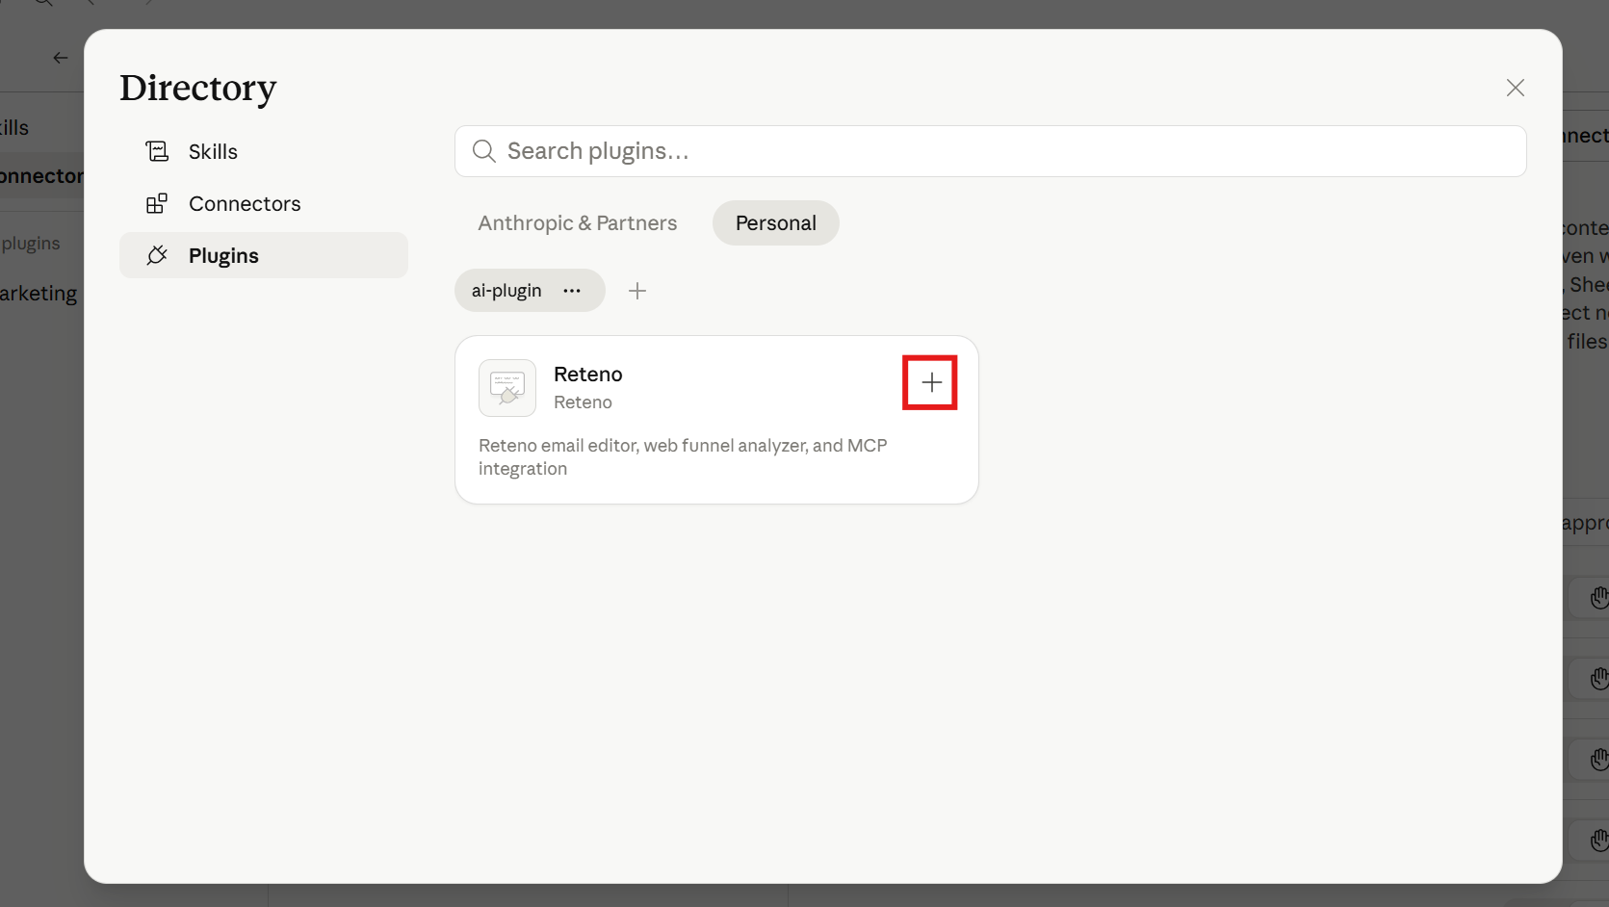Go back with the background arrow
This screenshot has width=1609, height=907.
(x=61, y=58)
